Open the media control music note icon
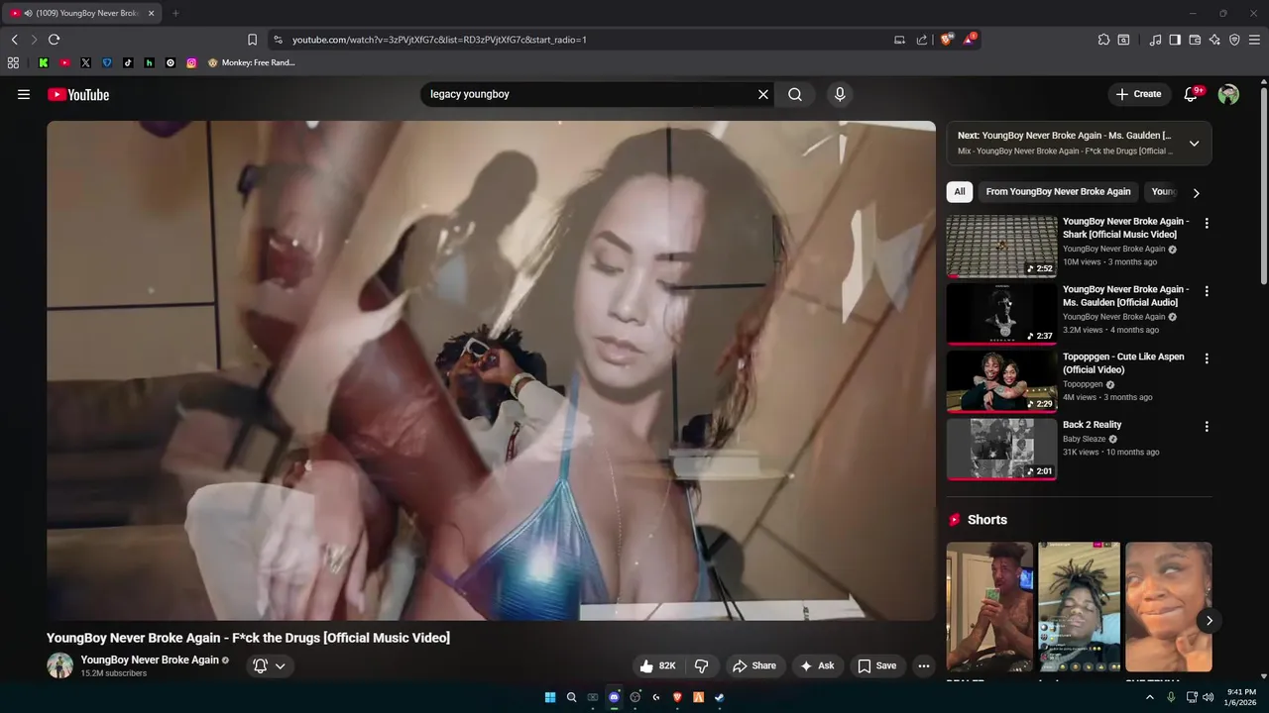This screenshot has width=1269, height=713. [1155, 40]
